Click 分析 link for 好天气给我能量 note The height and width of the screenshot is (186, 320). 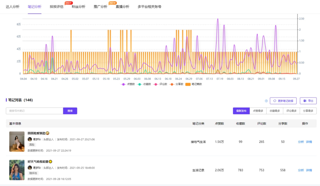[x=301, y=170]
